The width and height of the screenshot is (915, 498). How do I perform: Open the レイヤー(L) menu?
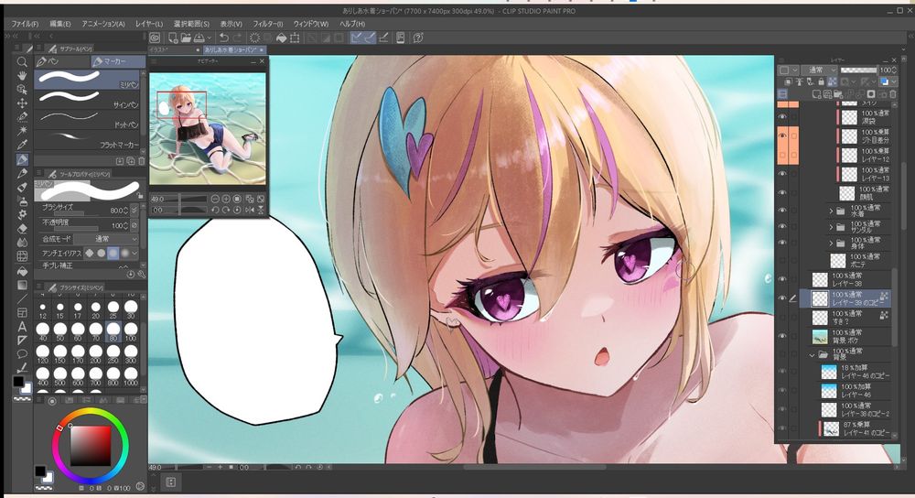pyautogui.click(x=149, y=24)
